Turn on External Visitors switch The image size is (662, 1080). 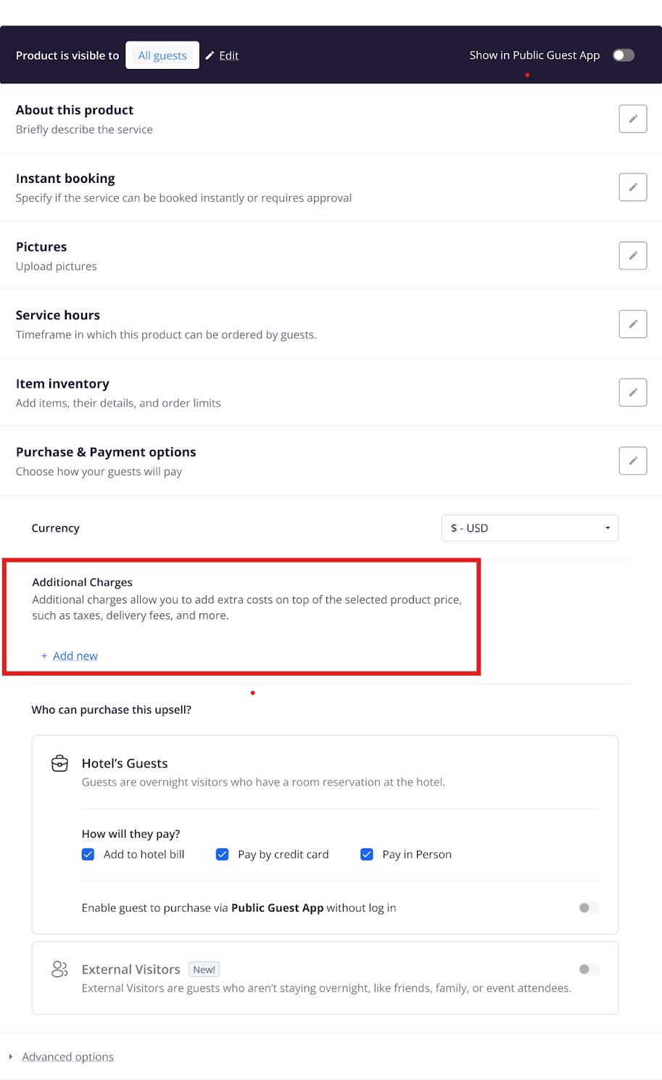589,969
